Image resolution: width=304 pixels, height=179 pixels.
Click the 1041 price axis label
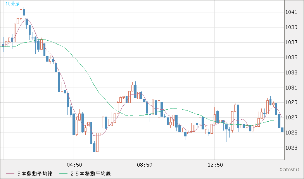pos(290,12)
